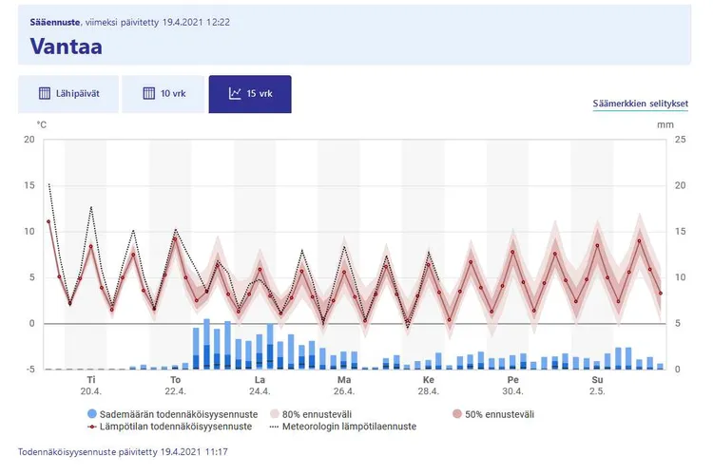
Task: Click the Su 2.5. date label
Action: (x=597, y=385)
